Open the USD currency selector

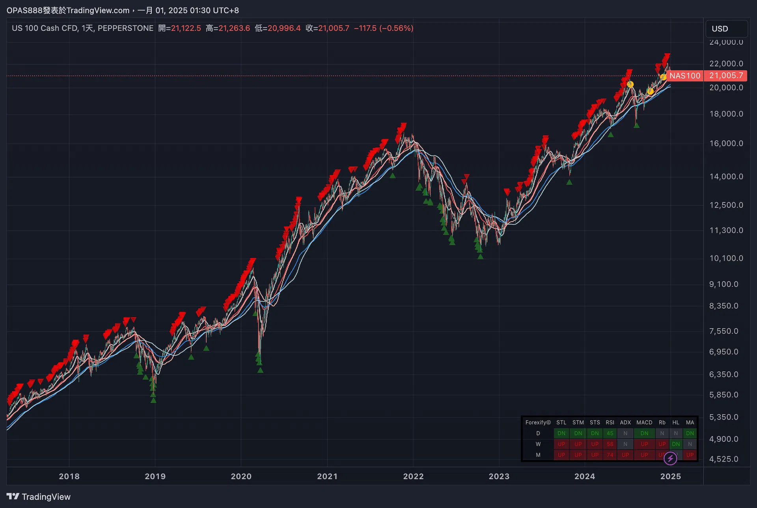click(726, 29)
